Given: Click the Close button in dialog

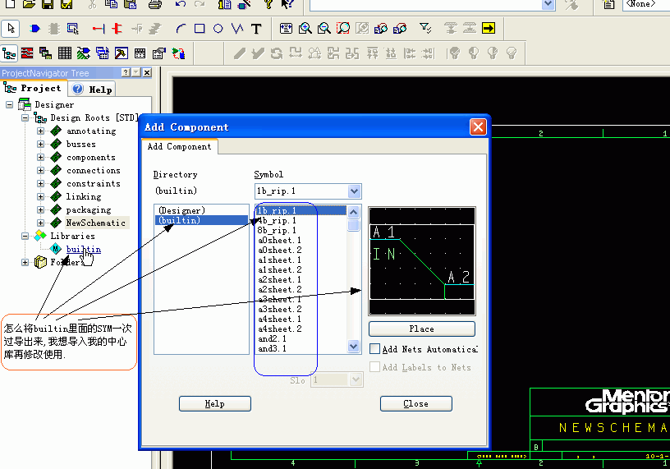Looking at the screenshot, I should click(x=415, y=403).
